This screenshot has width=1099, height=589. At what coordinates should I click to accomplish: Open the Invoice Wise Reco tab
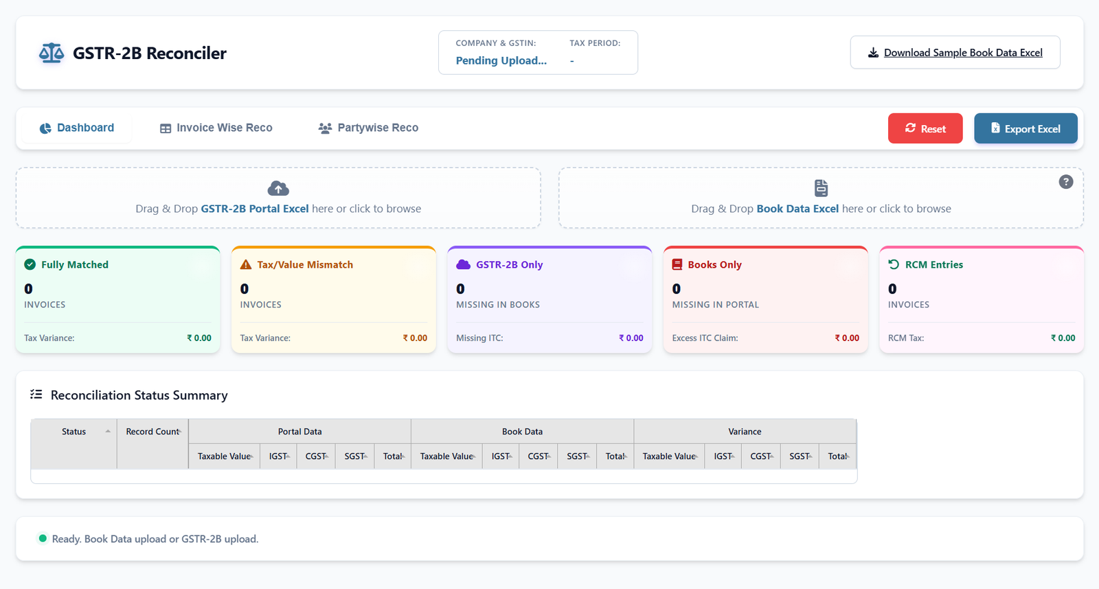(216, 128)
